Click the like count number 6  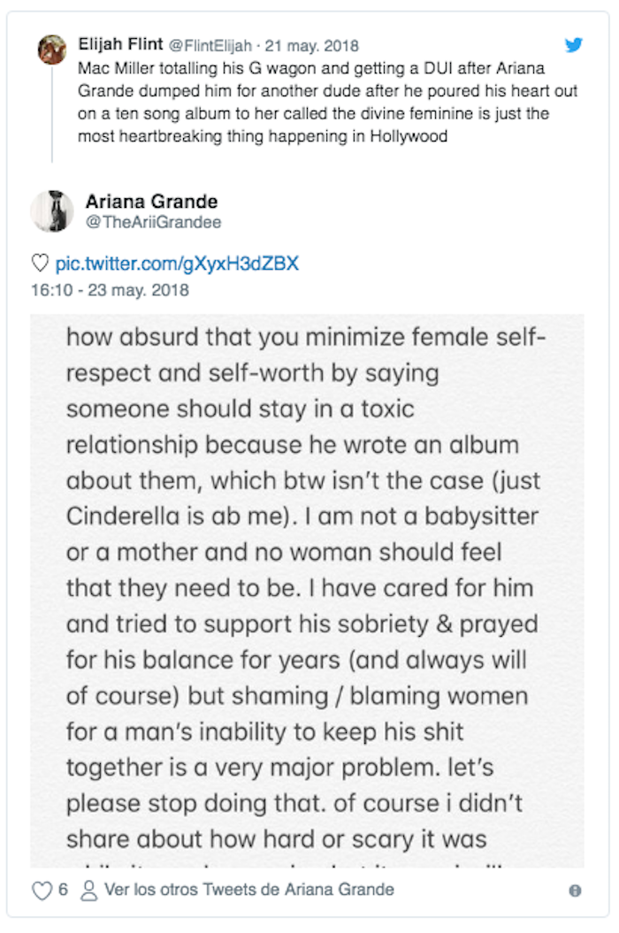pyautogui.click(x=64, y=890)
